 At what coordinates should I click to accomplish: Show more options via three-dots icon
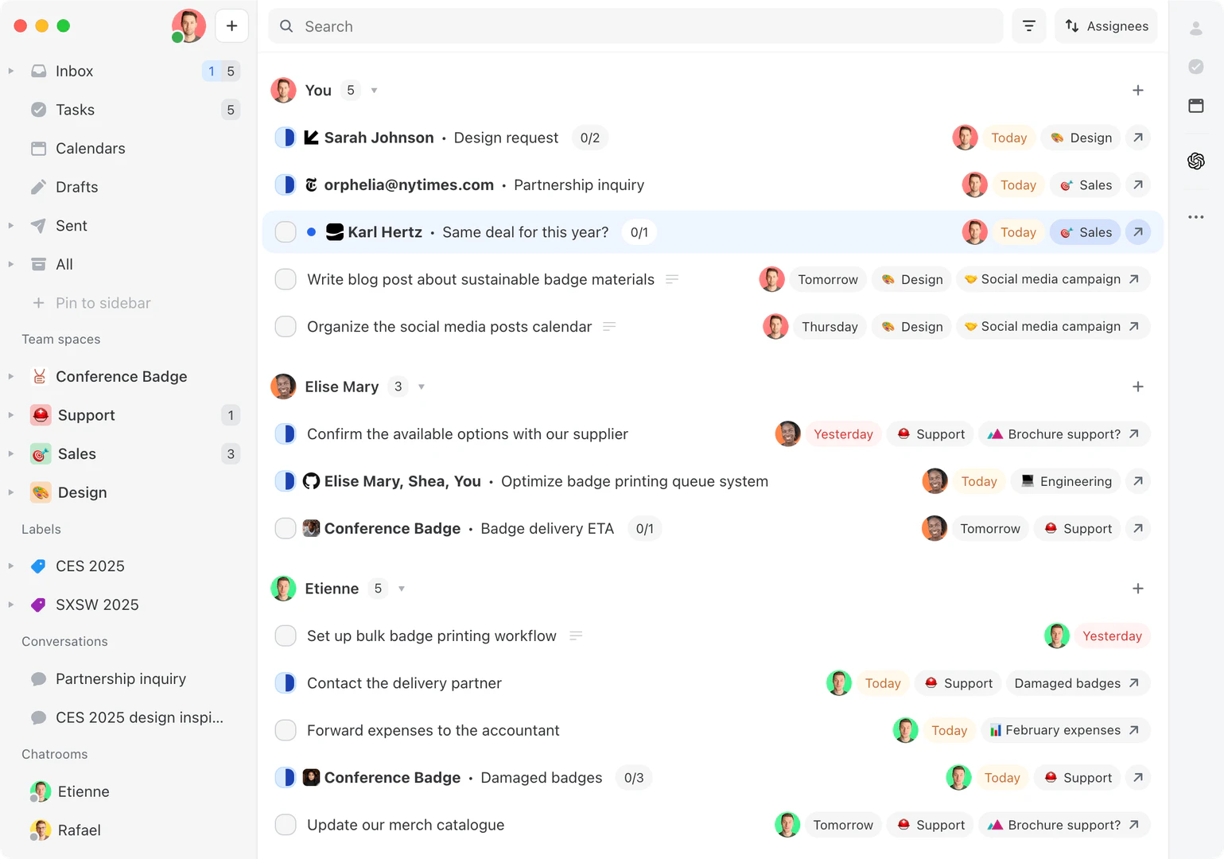tap(1195, 216)
